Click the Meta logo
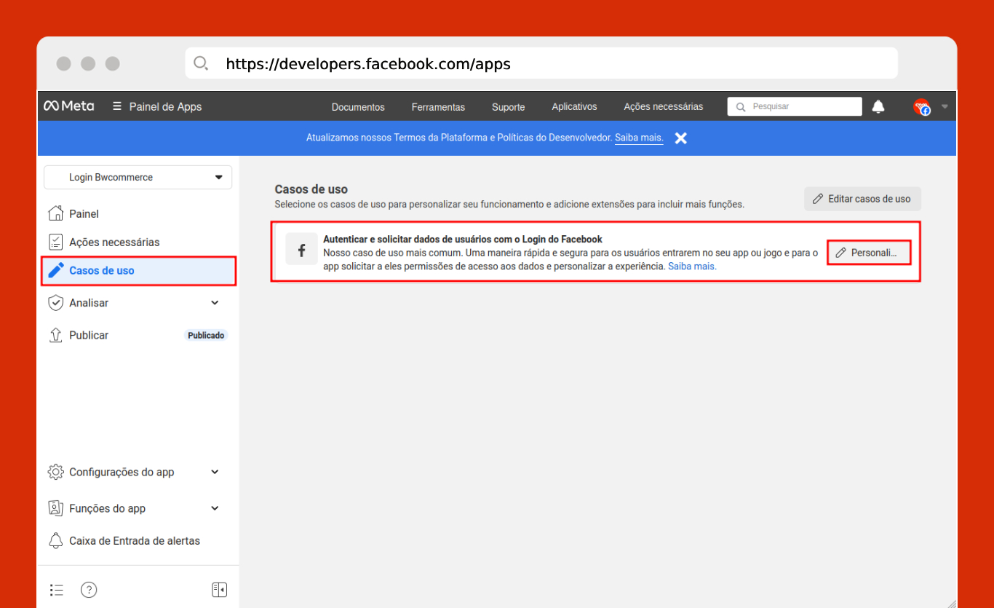Screen dimensions: 994x608 coord(68,106)
